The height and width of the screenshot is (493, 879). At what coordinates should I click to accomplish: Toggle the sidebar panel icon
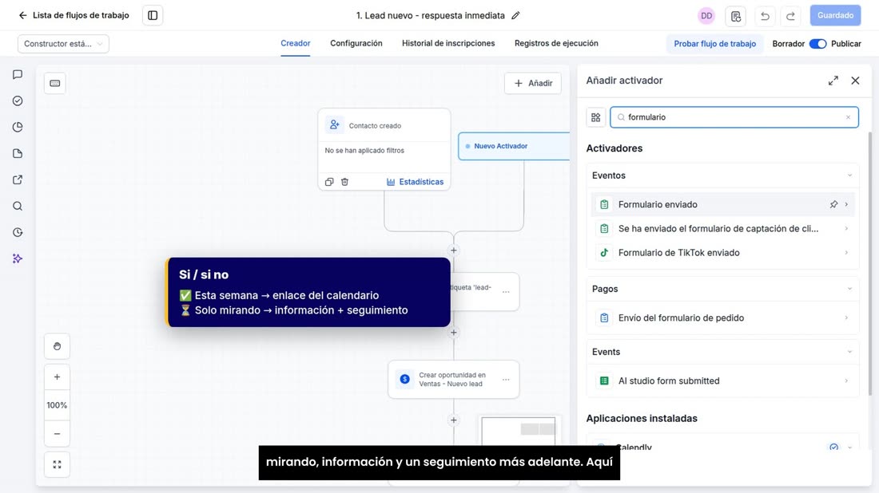[153, 15]
